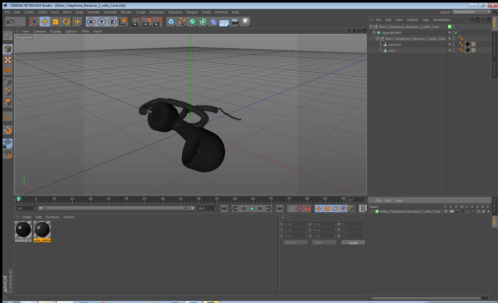This screenshot has height=303, width=498.
Task: Click the Apply button
Action: click(x=353, y=242)
